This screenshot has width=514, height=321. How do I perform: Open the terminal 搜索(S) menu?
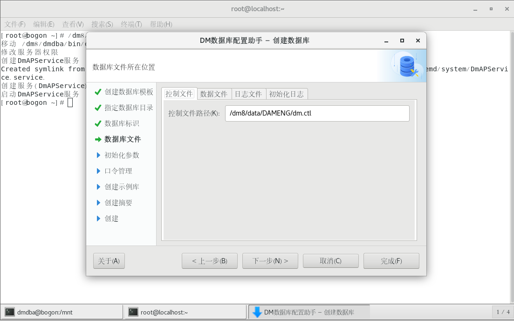(x=102, y=24)
